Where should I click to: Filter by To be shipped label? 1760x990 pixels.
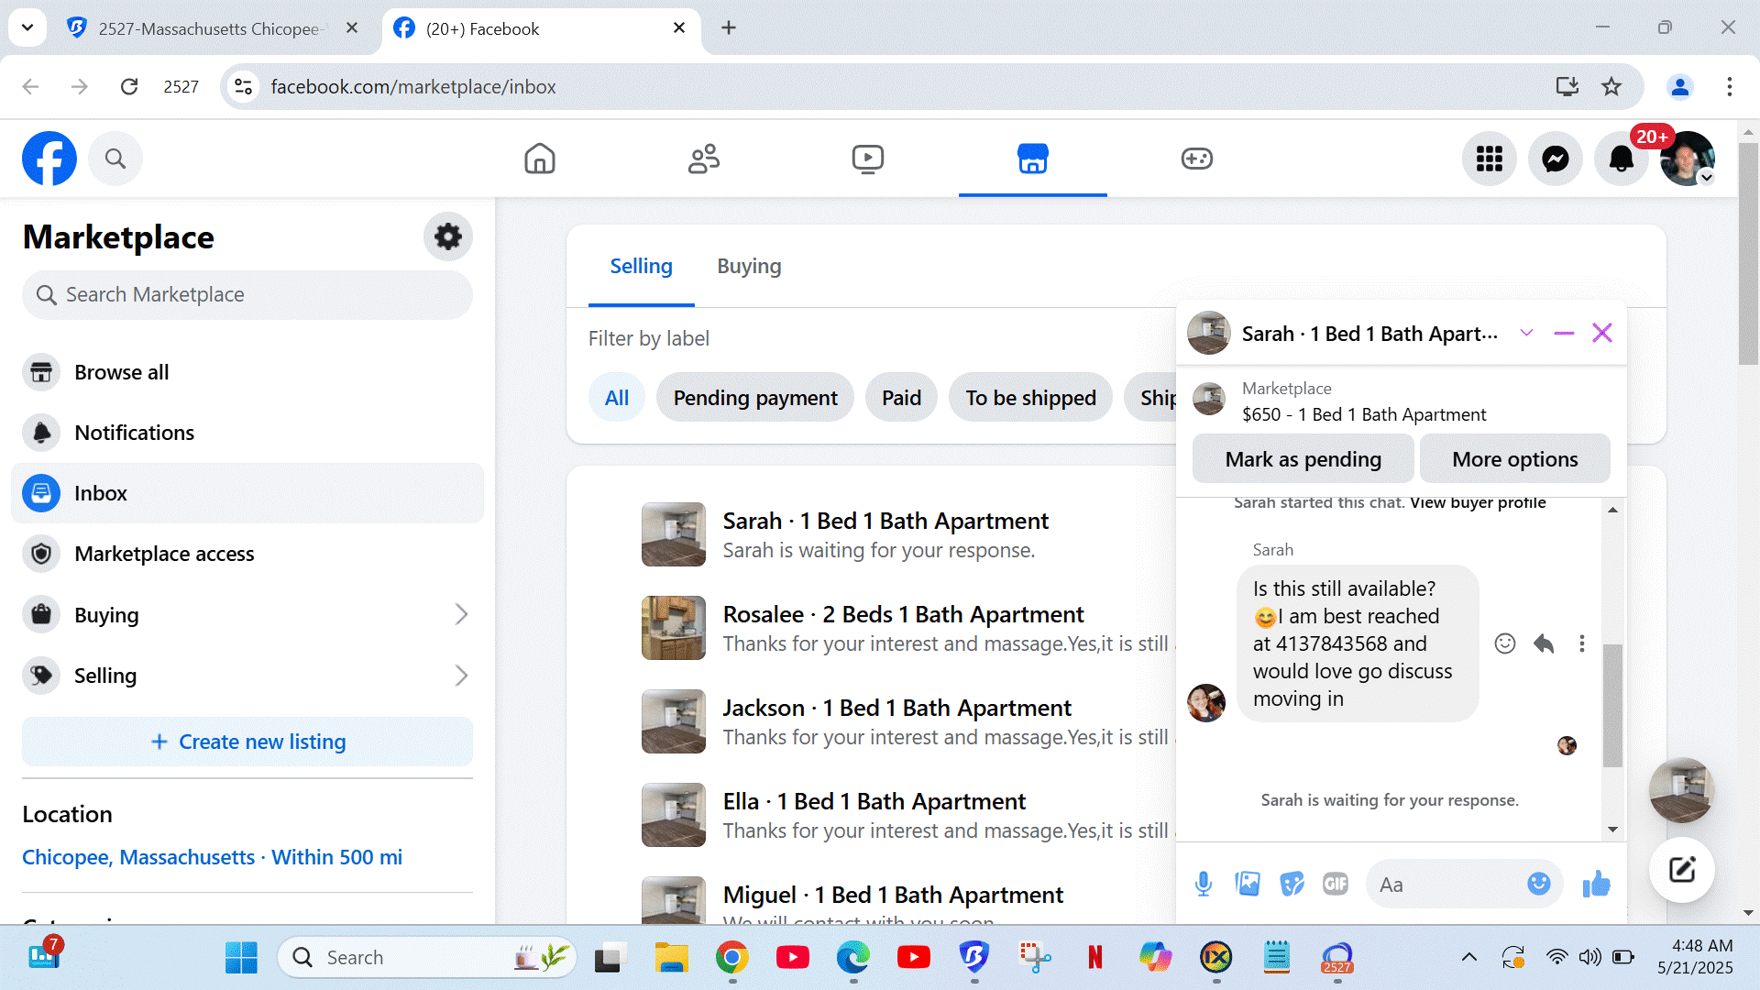(1031, 398)
